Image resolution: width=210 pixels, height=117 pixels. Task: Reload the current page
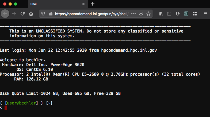click(23, 14)
